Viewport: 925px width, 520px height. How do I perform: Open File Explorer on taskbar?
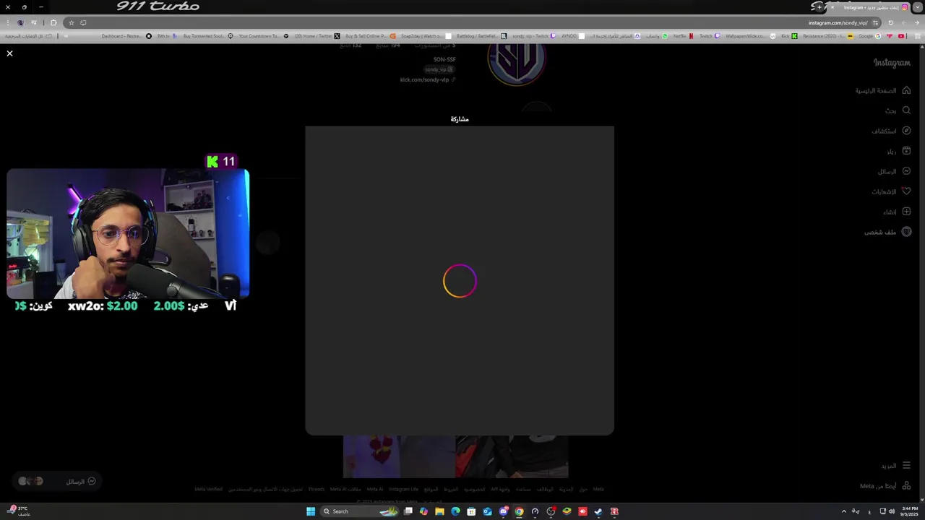pos(439,511)
